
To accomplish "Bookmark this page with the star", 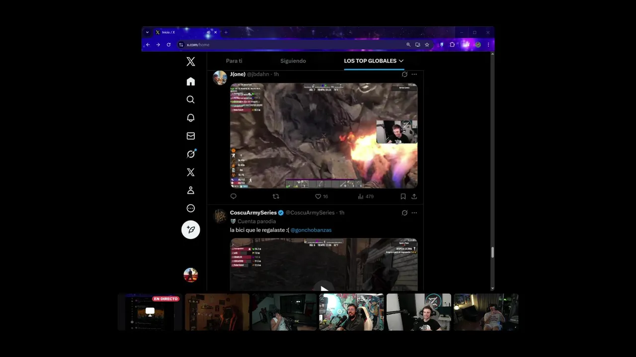I will click(427, 45).
